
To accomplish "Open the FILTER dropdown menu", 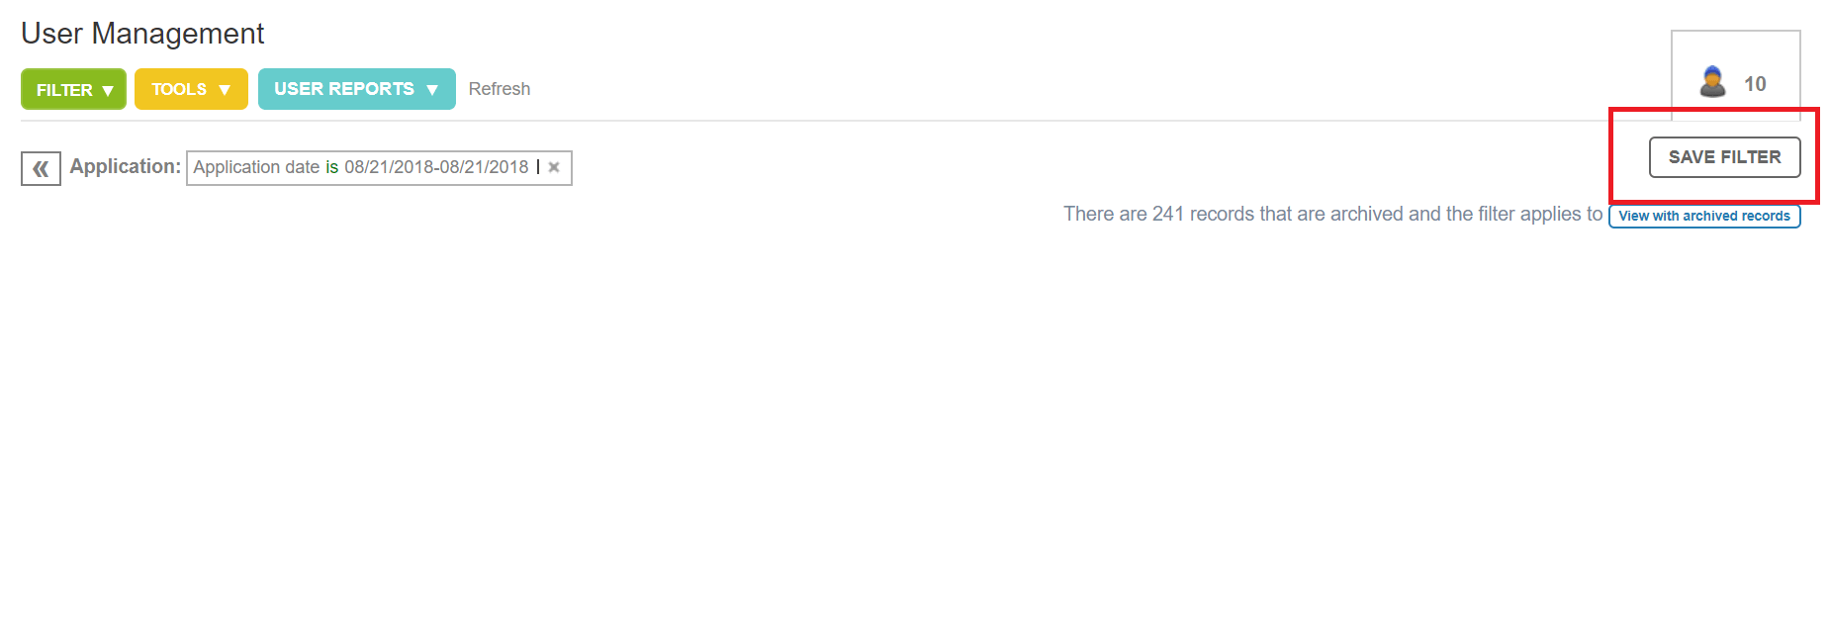I will click(73, 89).
